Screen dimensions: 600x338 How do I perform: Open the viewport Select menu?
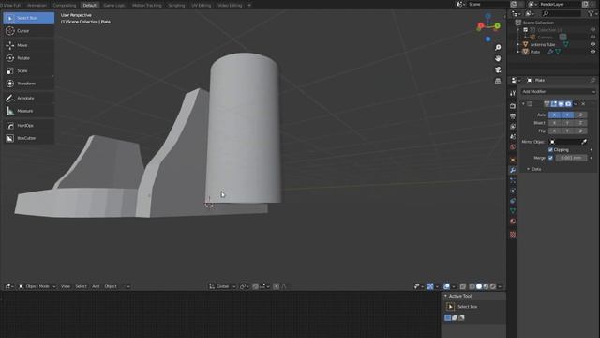pos(81,286)
